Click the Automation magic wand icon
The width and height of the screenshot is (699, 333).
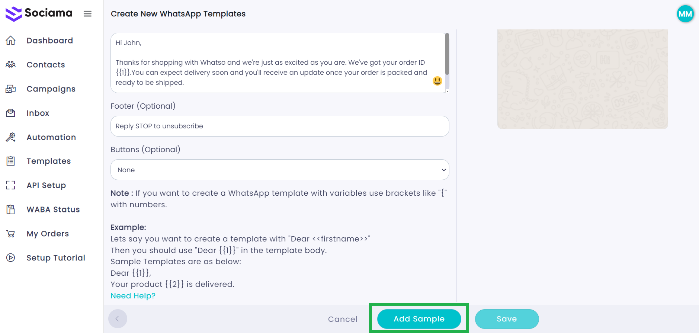[x=11, y=137]
